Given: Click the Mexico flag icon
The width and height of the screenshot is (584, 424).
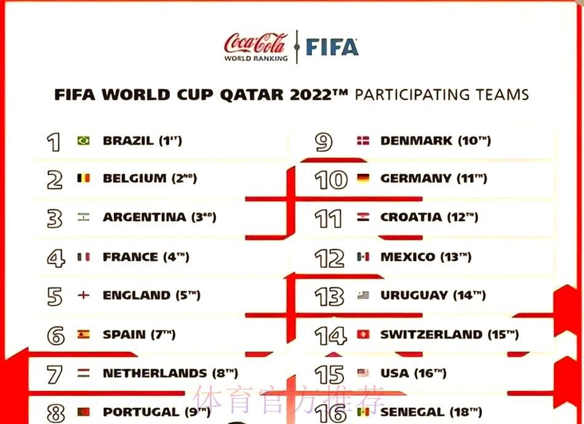Looking at the screenshot, I should pos(363,257).
